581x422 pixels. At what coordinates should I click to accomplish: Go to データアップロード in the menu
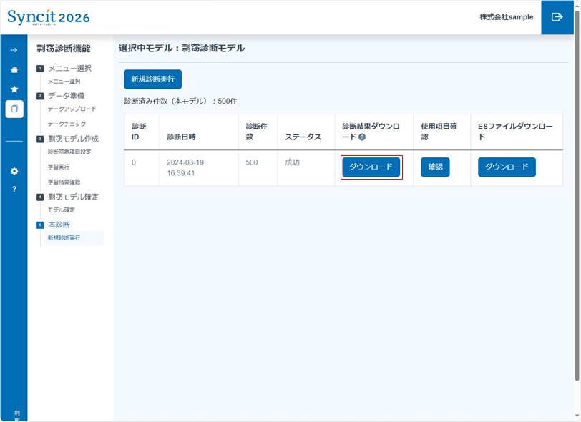point(72,109)
